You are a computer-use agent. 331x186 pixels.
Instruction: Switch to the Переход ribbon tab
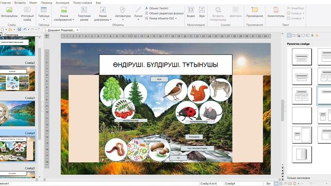click(x=47, y=3)
